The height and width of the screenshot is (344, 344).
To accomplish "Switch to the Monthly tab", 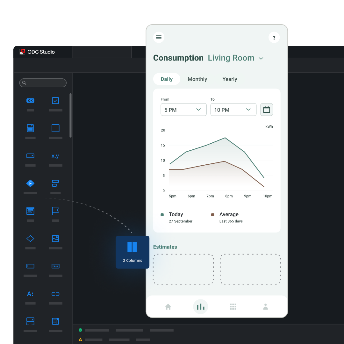I will (197, 79).
